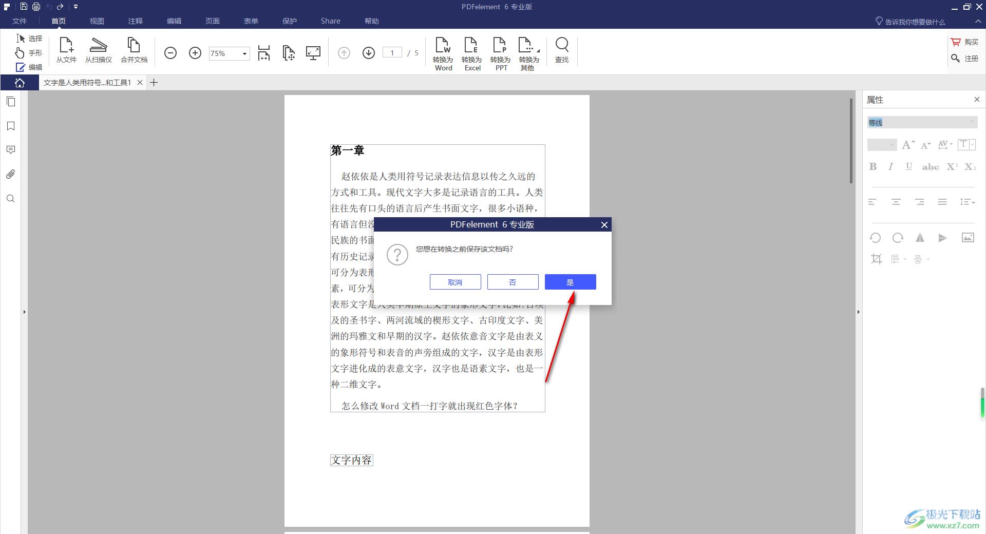This screenshot has width=986, height=534.
Task: Switch to the 注释 tab
Action: click(136, 21)
